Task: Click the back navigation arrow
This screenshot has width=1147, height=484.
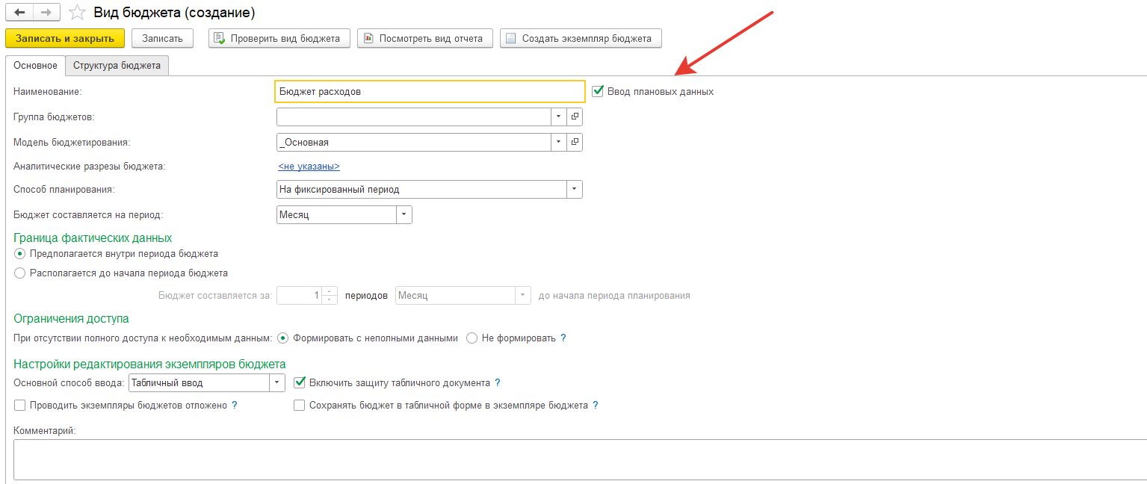Action: 19,13
